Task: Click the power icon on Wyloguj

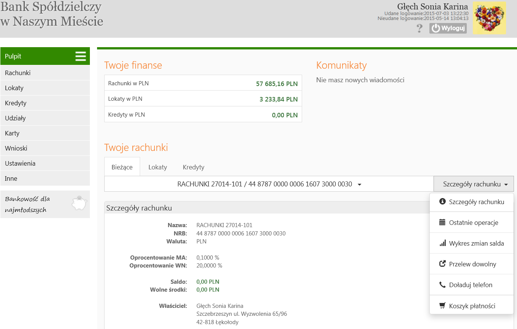Action: pos(436,28)
